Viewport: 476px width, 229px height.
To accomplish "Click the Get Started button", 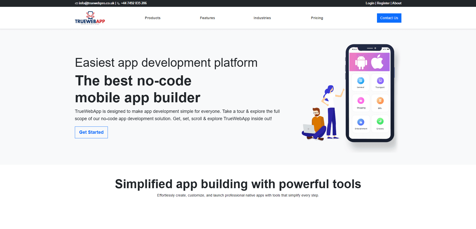I will point(91,132).
